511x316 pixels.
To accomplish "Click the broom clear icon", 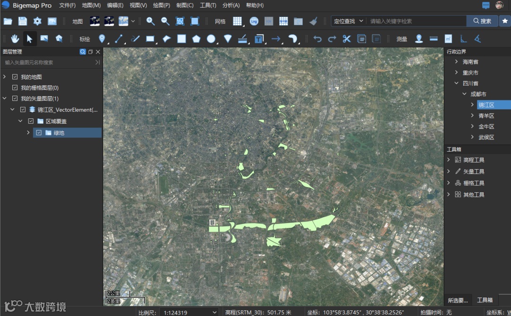I will 313,21.
